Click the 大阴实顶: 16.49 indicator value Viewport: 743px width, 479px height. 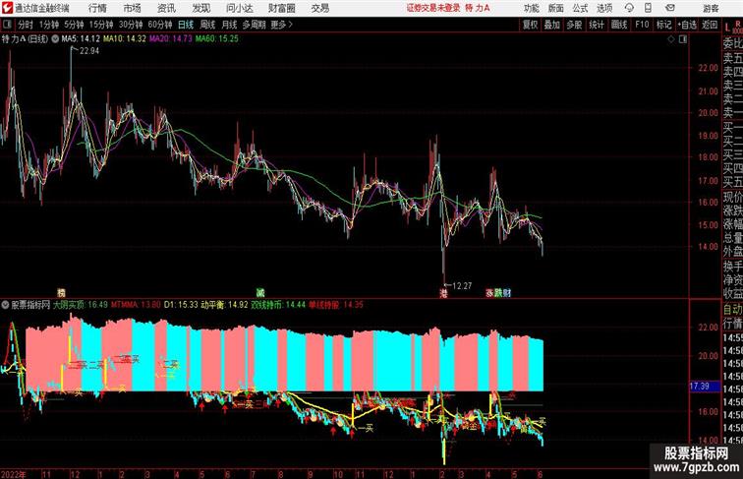pos(81,305)
